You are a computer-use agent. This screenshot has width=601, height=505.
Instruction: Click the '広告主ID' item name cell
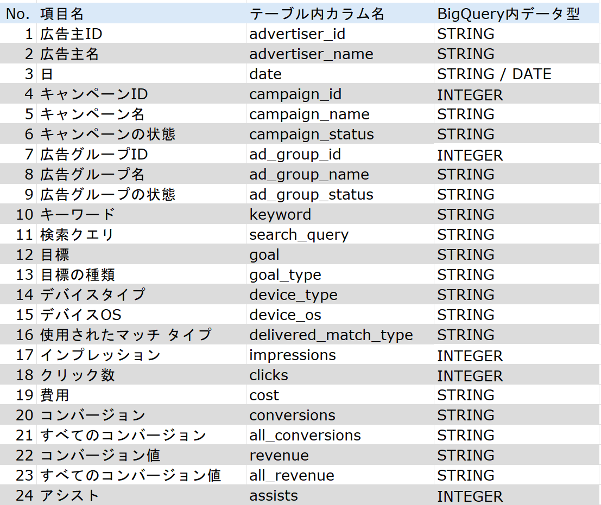coord(141,34)
